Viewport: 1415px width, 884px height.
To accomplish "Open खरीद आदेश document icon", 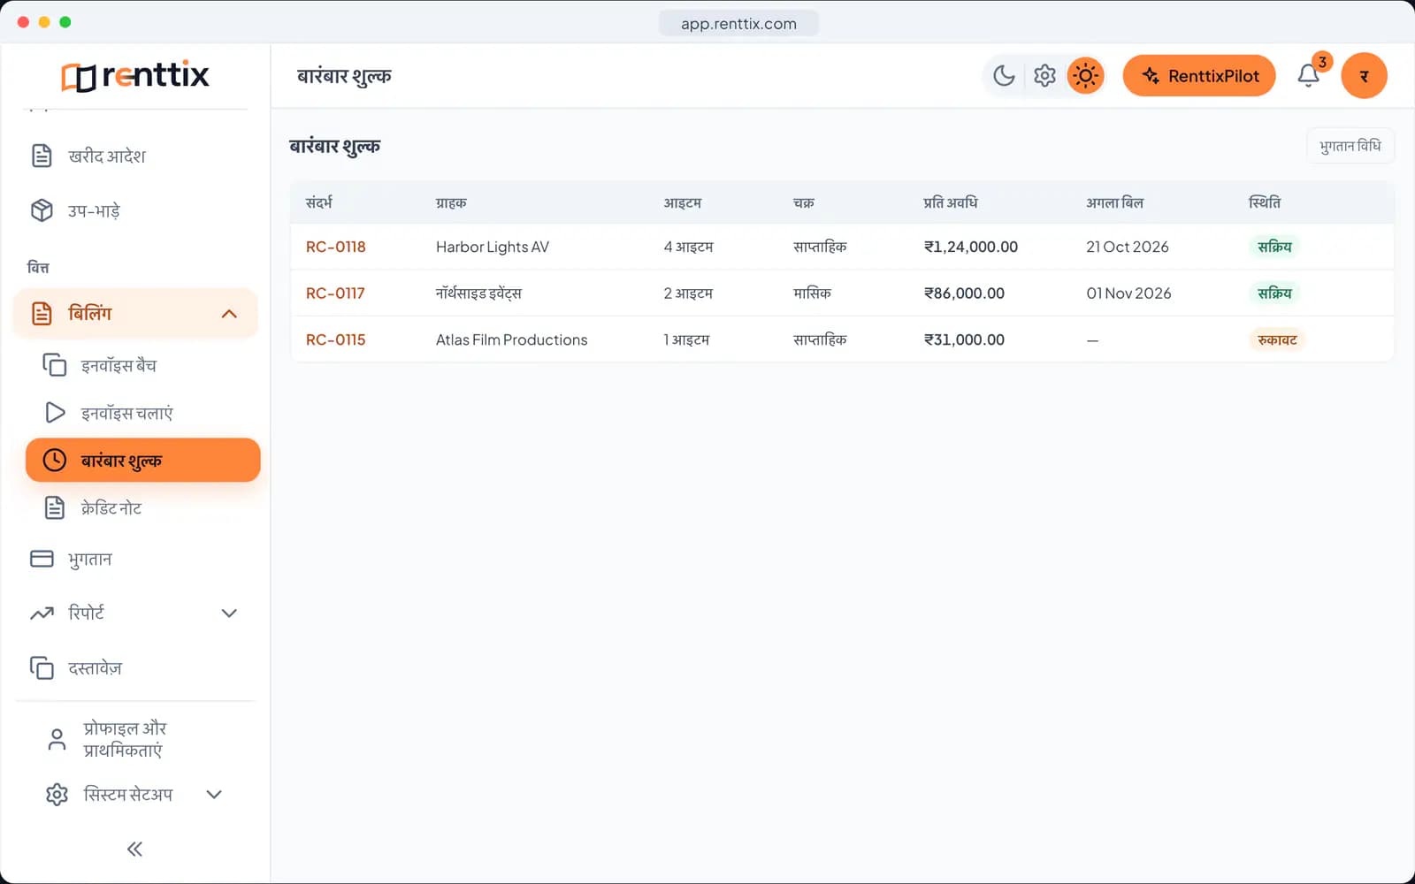I will [42, 156].
